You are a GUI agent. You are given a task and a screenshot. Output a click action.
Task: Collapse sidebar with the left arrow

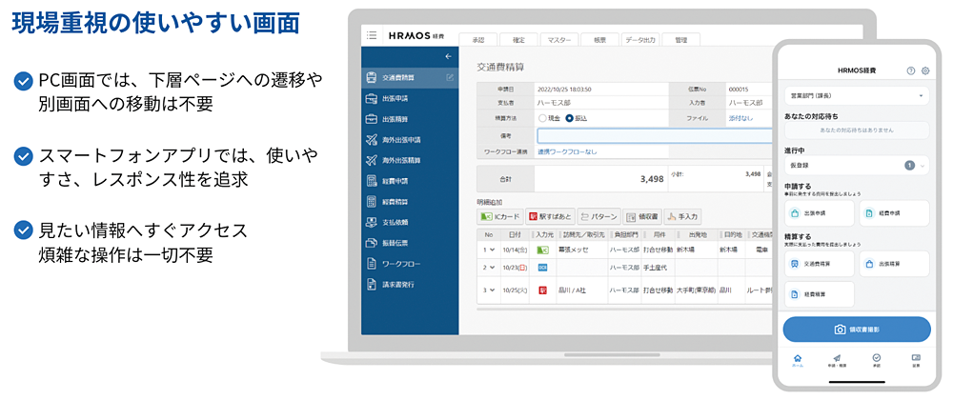449,56
